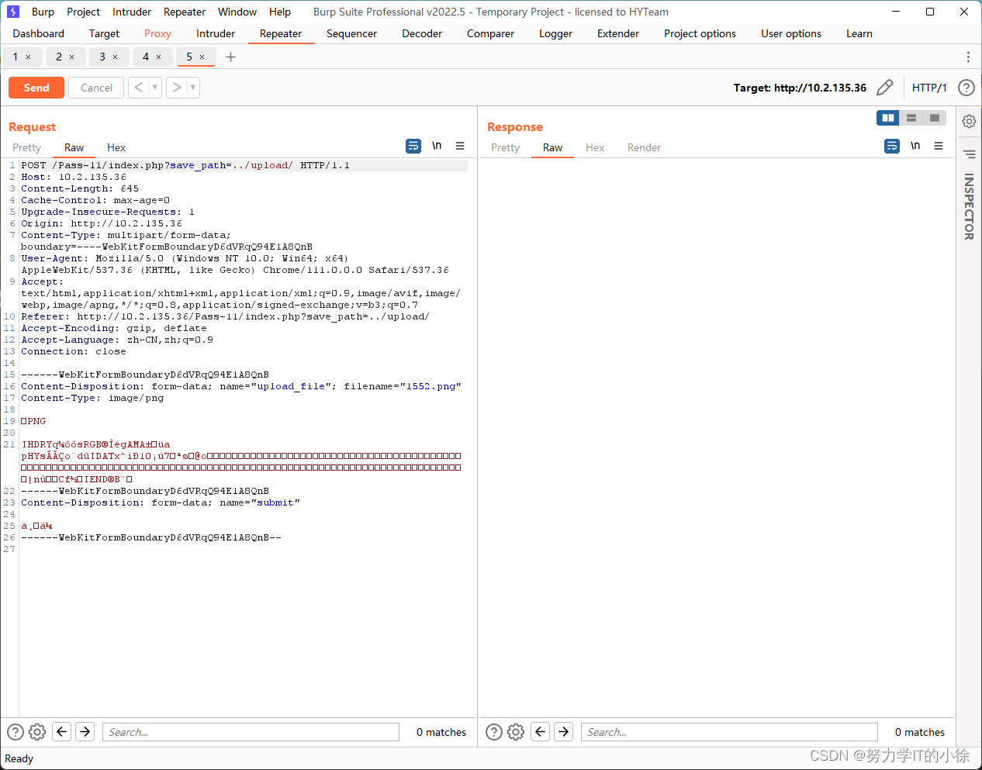Toggle Request non-printable chars \n icon
This screenshot has height=770, width=982.
pos(437,146)
